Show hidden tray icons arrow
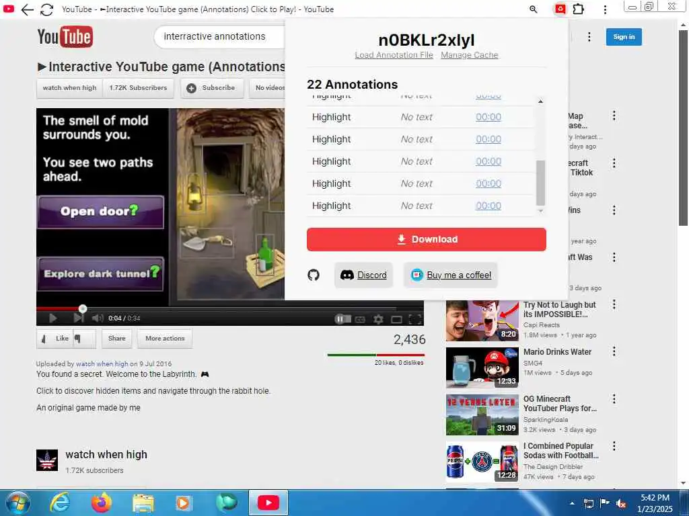 (572, 503)
